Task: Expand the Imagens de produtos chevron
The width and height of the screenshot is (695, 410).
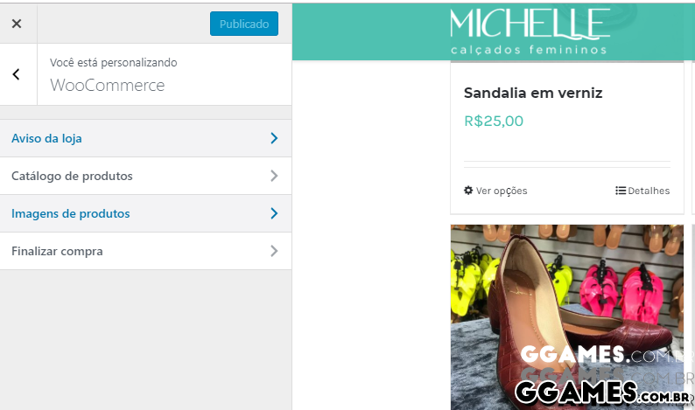Action: point(274,213)
